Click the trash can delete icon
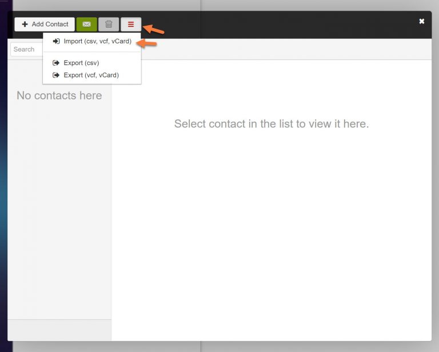The width and height of the screenshot is (439, 352). (109, 25)
